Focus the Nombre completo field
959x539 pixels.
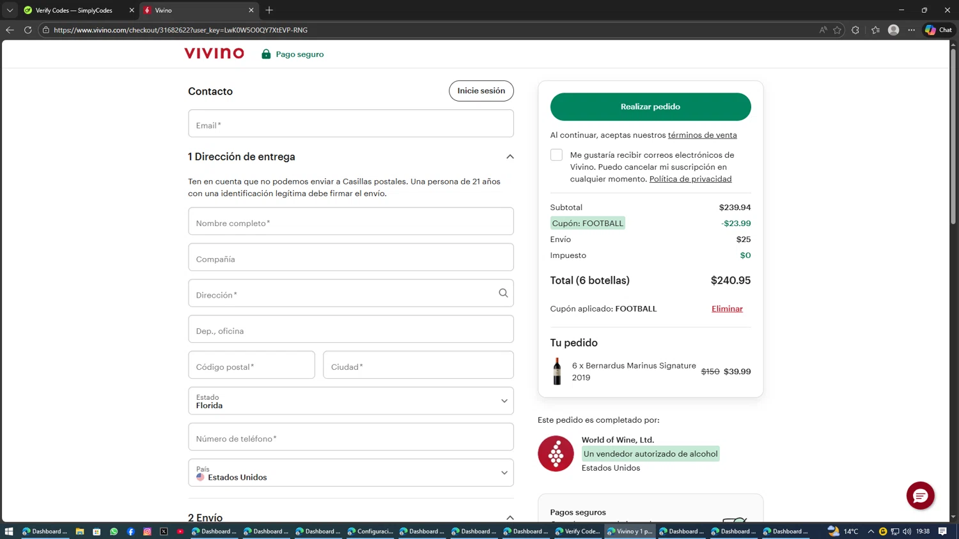coord(351,221)
